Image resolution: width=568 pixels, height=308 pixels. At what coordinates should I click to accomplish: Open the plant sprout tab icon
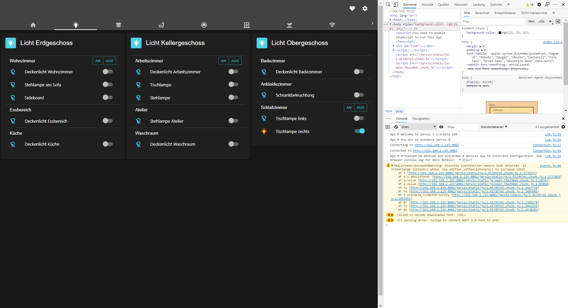point(289,25)
